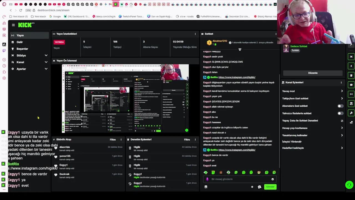Toggle Yalnızca ifadelerle sohbet switch

pos(340,113)
